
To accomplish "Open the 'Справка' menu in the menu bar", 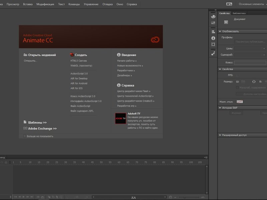I will tap(132, 4).
